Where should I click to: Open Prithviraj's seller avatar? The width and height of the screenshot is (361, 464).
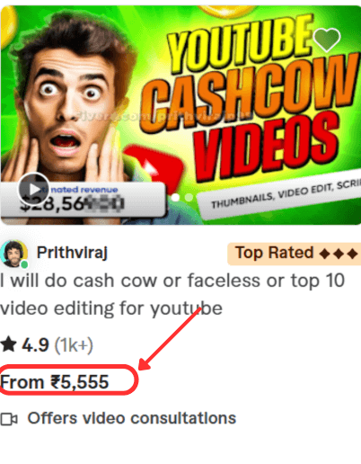click(13, 254)
